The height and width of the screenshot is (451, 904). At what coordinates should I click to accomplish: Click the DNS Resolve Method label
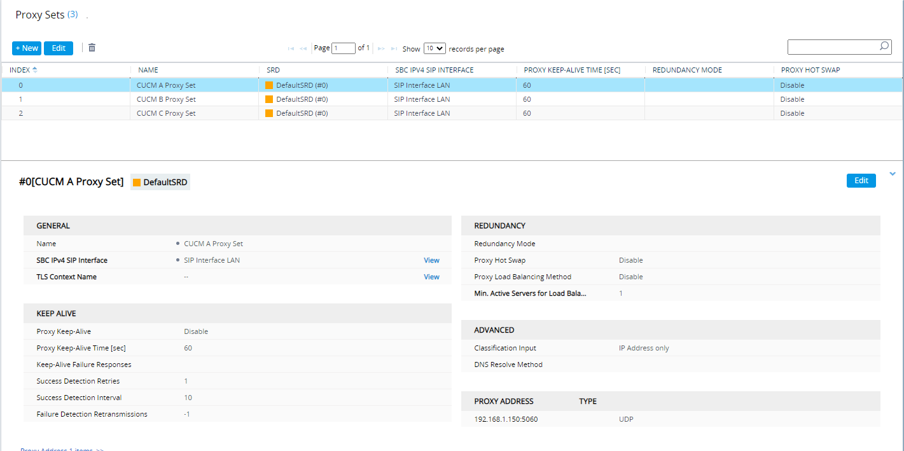coord(508,364)
